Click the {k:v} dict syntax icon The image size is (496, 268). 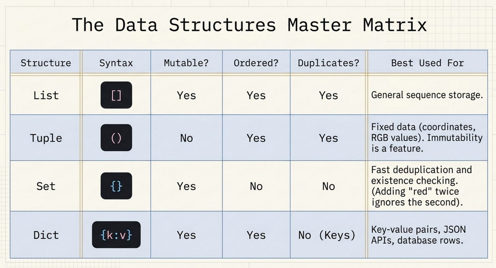tap(116, 235)
